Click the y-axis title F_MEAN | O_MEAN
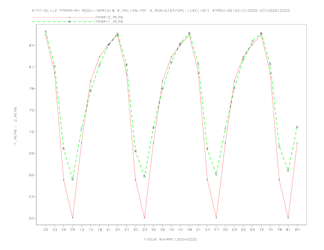 [x=16, y=126]
